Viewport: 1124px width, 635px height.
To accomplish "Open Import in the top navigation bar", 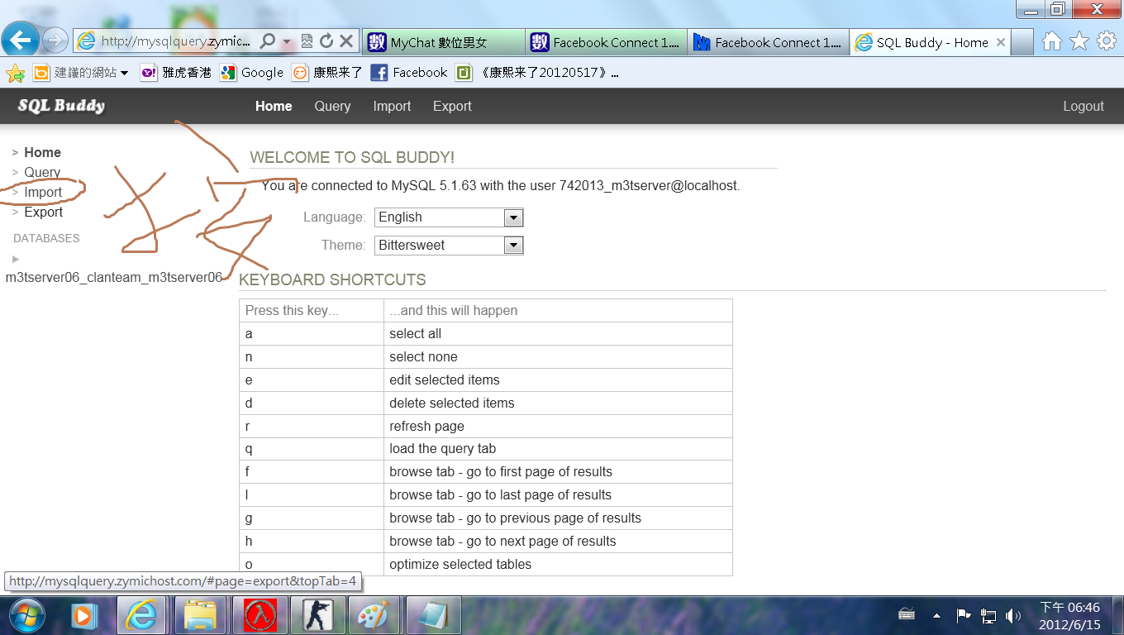I will coord(392,106).
